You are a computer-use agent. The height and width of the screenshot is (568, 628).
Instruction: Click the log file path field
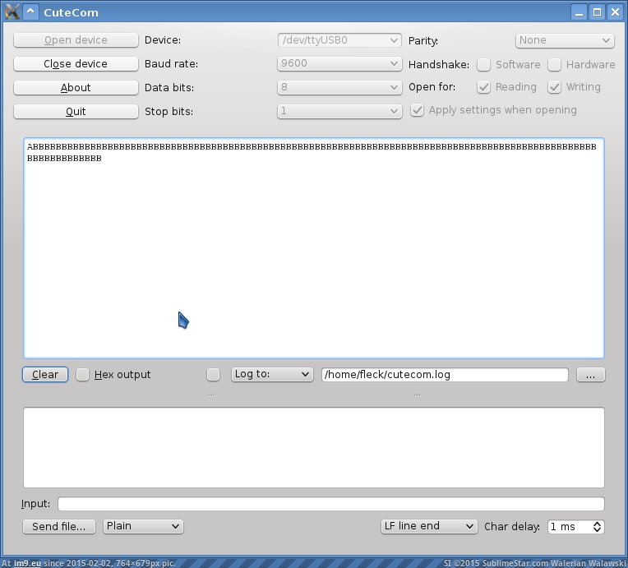click(x=445, y=375)
